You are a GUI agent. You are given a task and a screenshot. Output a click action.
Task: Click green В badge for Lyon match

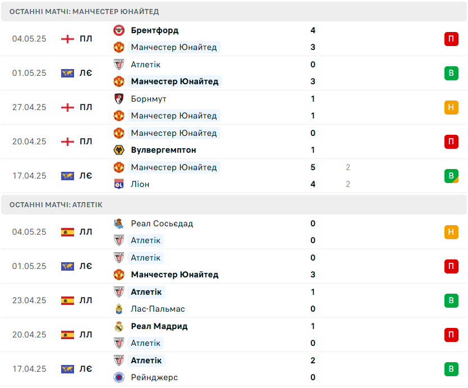click(451, 176)
